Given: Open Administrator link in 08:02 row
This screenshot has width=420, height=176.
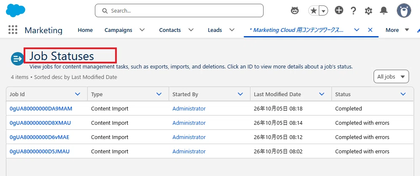Looking at the screenshot, I should 189,152.
